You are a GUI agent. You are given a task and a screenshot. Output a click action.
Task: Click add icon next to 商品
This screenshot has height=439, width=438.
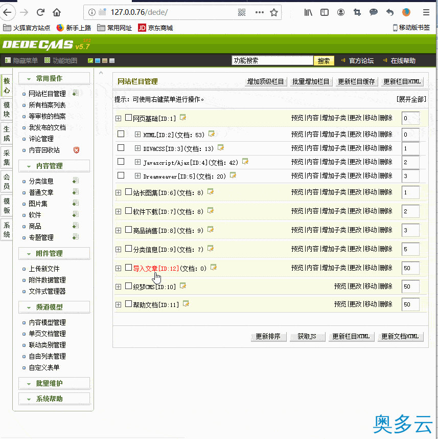tap(76, 226)
